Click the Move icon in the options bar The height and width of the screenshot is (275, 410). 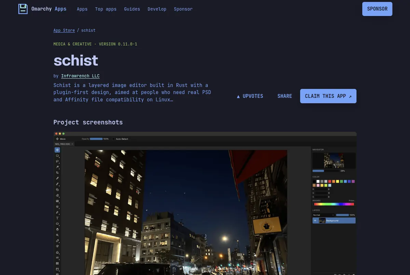pyautogui.click(x=57, y=139)
